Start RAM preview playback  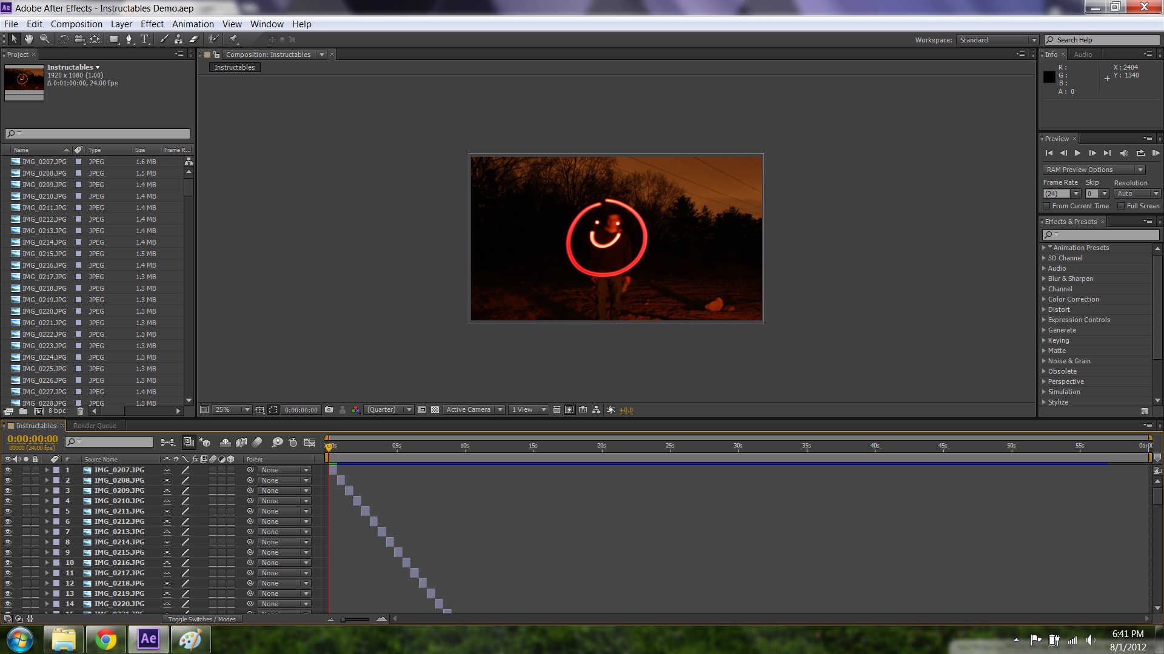(x=1156, y=153)
